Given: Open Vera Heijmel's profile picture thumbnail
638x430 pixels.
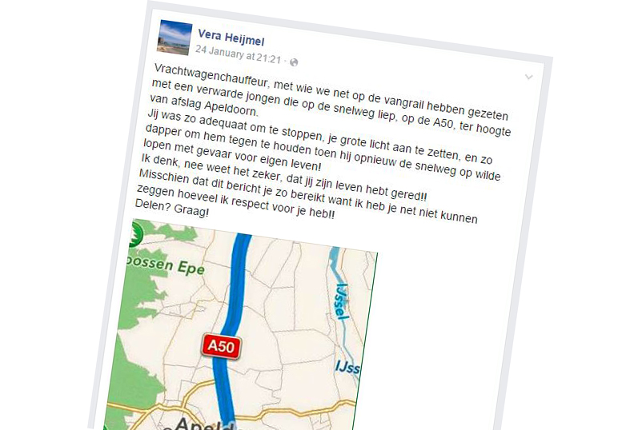Looking at the screenshot, I should click(175, 38).
